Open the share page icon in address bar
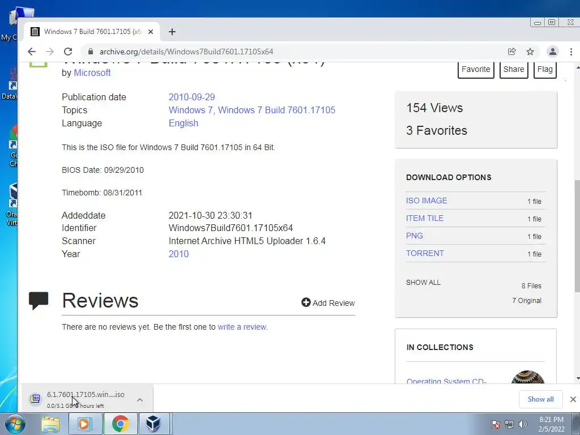This screenshot has width=580, height=435. point(511,52)
